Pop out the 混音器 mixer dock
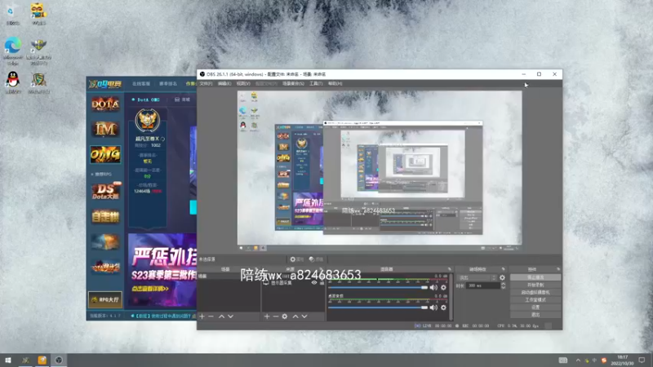This screenshot has width=653, height=367. pyautogui.click(x=450, y=269)
